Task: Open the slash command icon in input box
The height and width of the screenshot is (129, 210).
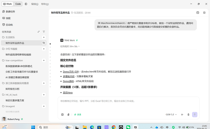Action: [62, 114]
